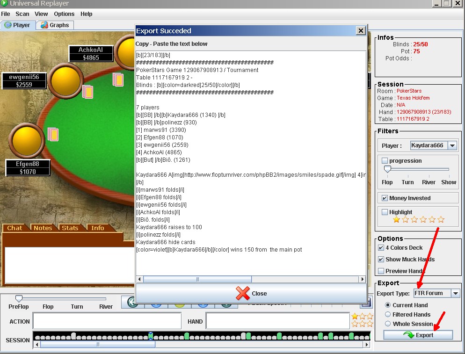The width and height of the screenshot is (465, 354).
Task: Click the 'Kaydara666 raises to 100' line
Action: (x=169, y=227)
